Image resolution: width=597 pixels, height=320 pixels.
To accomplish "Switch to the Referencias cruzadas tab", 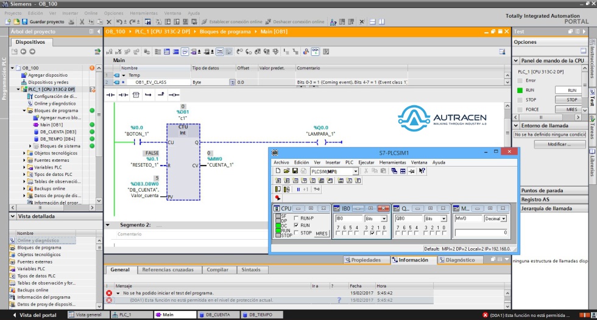I will (x=168, y=270).
